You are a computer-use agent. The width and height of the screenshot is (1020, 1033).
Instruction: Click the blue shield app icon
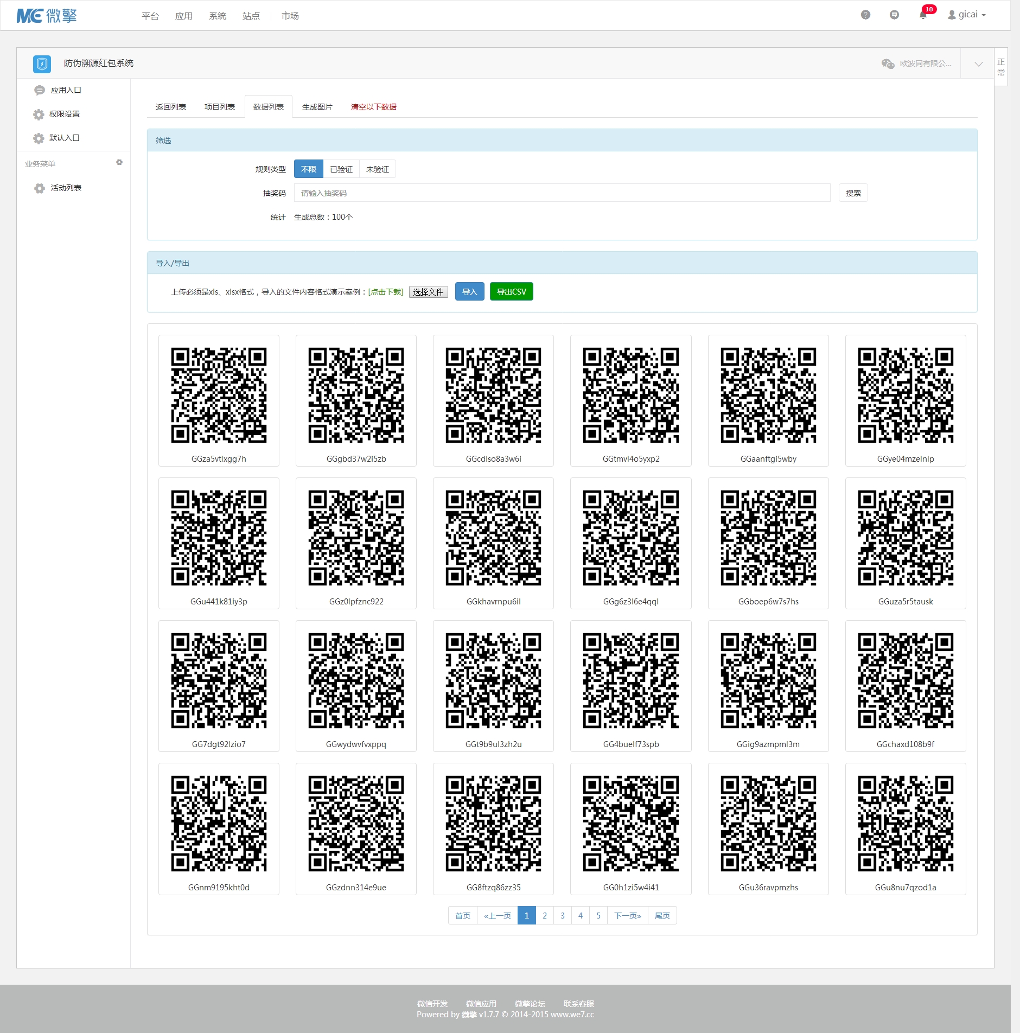[x=42, y=63]
